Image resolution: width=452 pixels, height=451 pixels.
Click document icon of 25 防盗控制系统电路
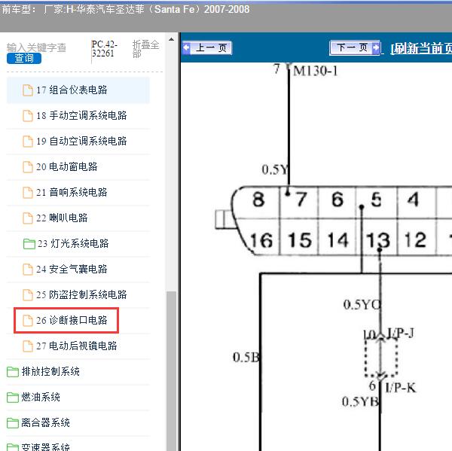(28, 295)
